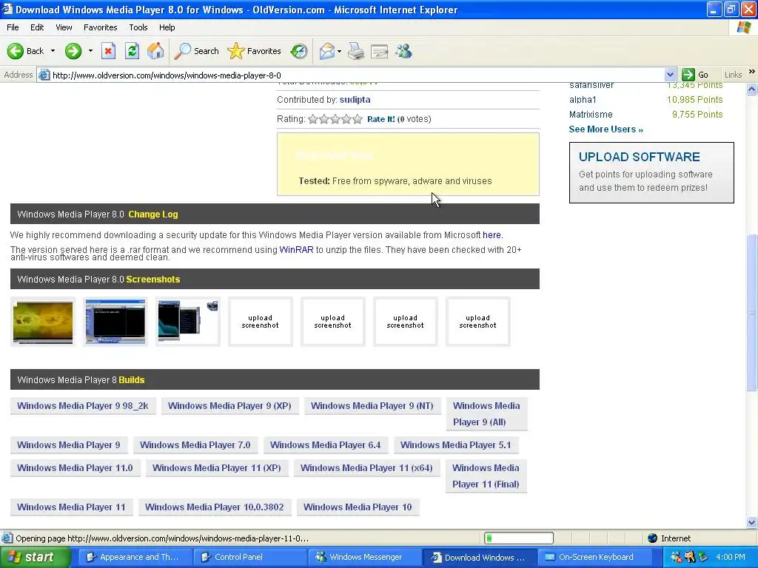Viewport: 758px width, 568px height.
Task: Open the address bar URL dropdown
Action: pos(670,75)
